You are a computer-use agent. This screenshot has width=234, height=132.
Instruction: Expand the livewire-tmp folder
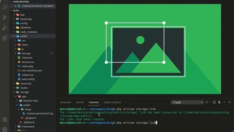tap(33, 101)
